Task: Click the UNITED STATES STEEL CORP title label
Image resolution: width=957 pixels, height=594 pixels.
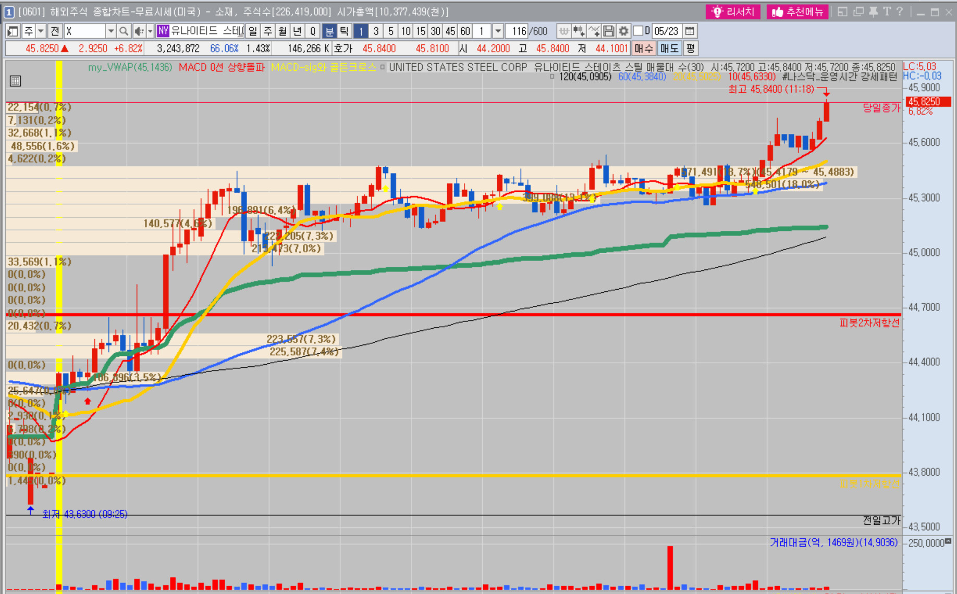Action: [458, 67]
